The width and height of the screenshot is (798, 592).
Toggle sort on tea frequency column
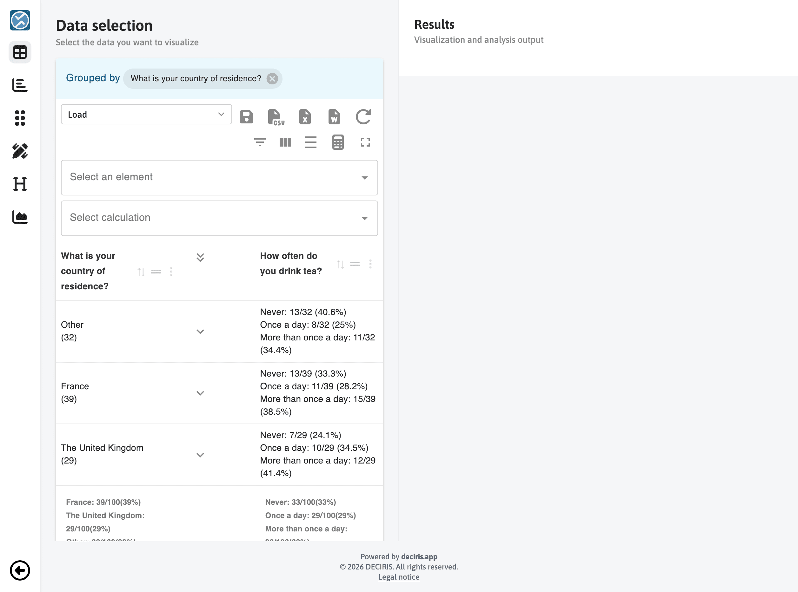340,265
